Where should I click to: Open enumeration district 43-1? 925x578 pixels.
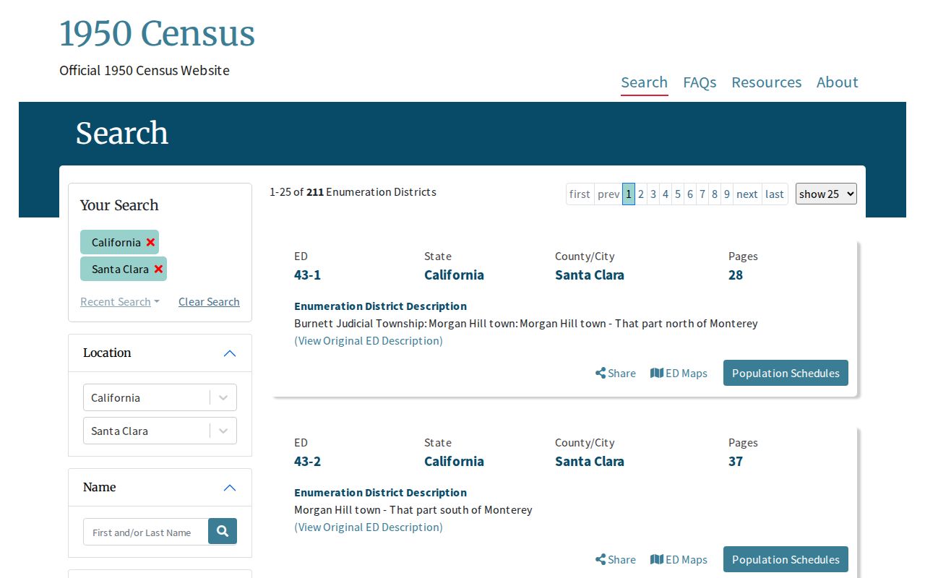[x=308, y=275]
